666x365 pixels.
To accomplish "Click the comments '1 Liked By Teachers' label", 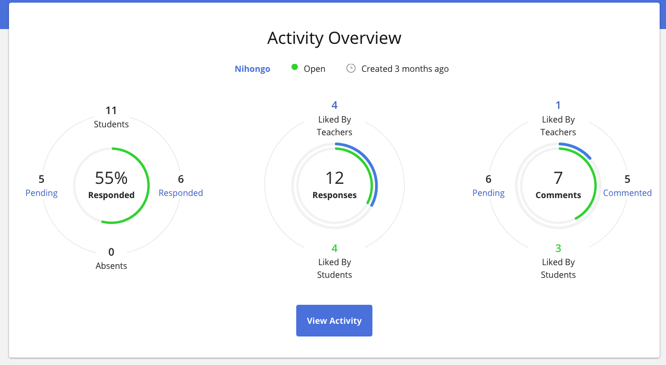I will point(558,118).
